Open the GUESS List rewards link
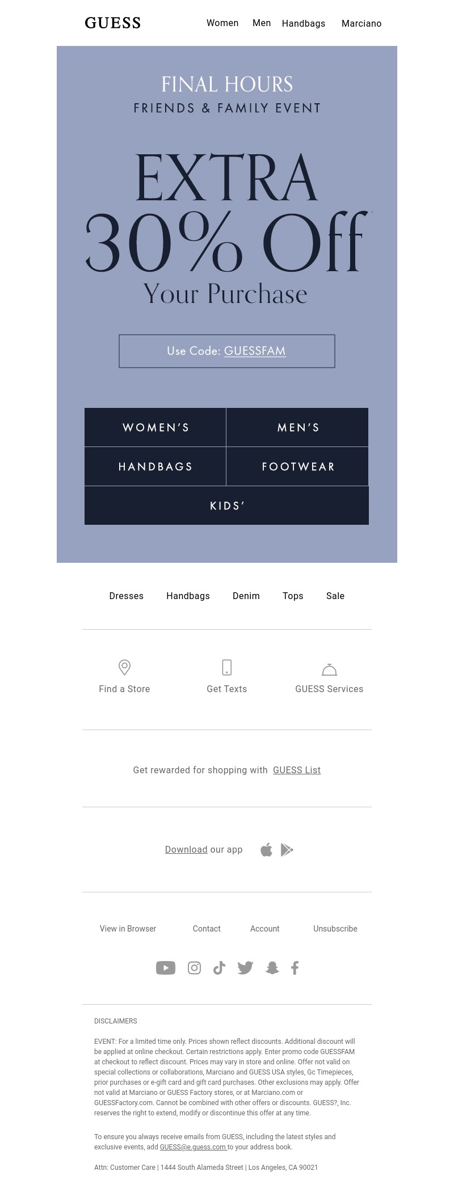454x1184 pixels. tap(297, 770)
